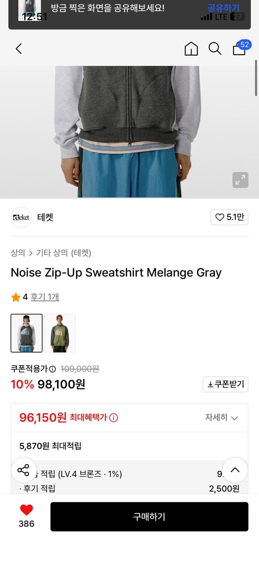259x562 pixels.
Task: Open the shopping bag with 52 items
Action: 239,49
